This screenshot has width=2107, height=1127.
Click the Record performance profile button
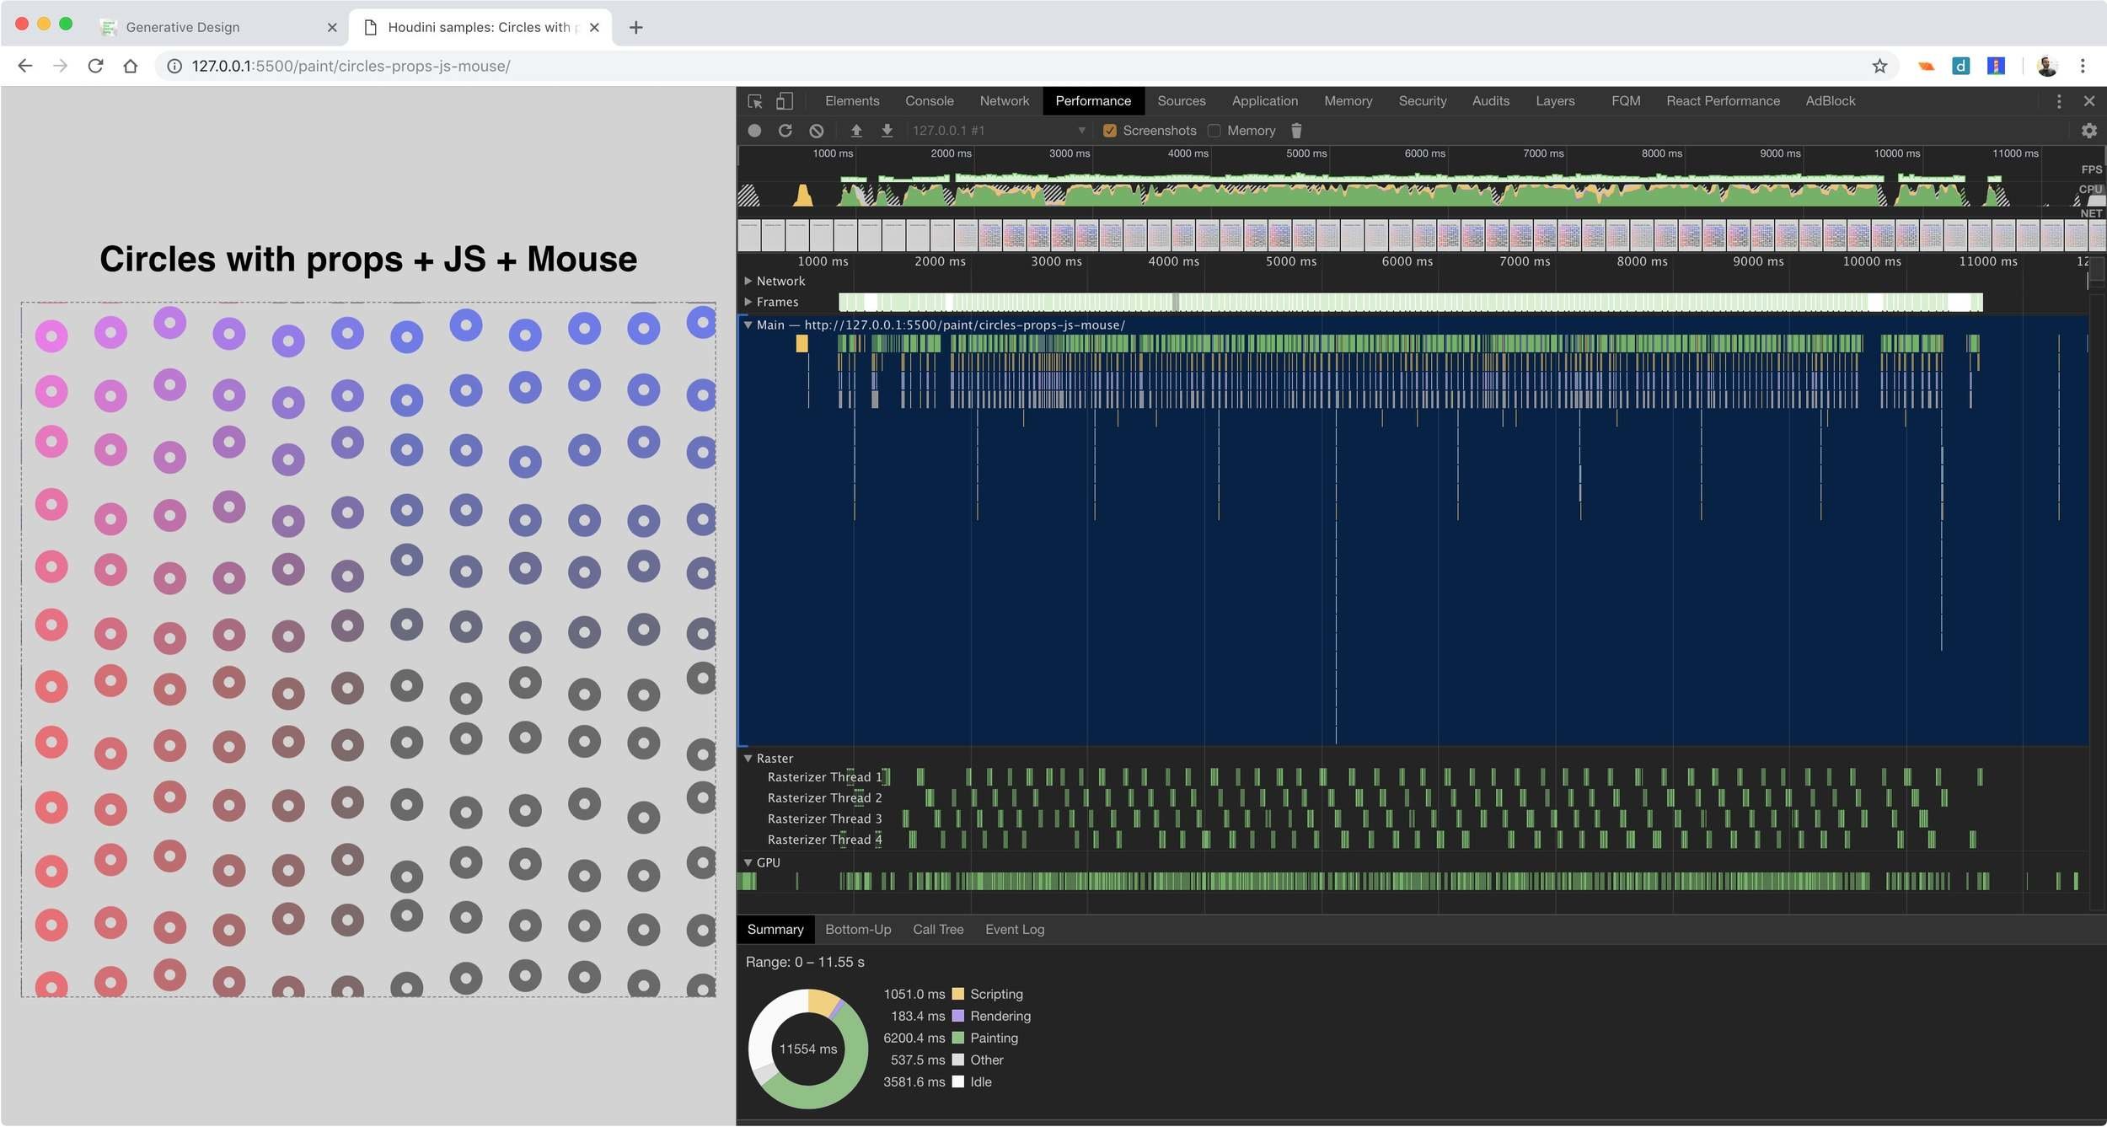[x=754, y=131]
